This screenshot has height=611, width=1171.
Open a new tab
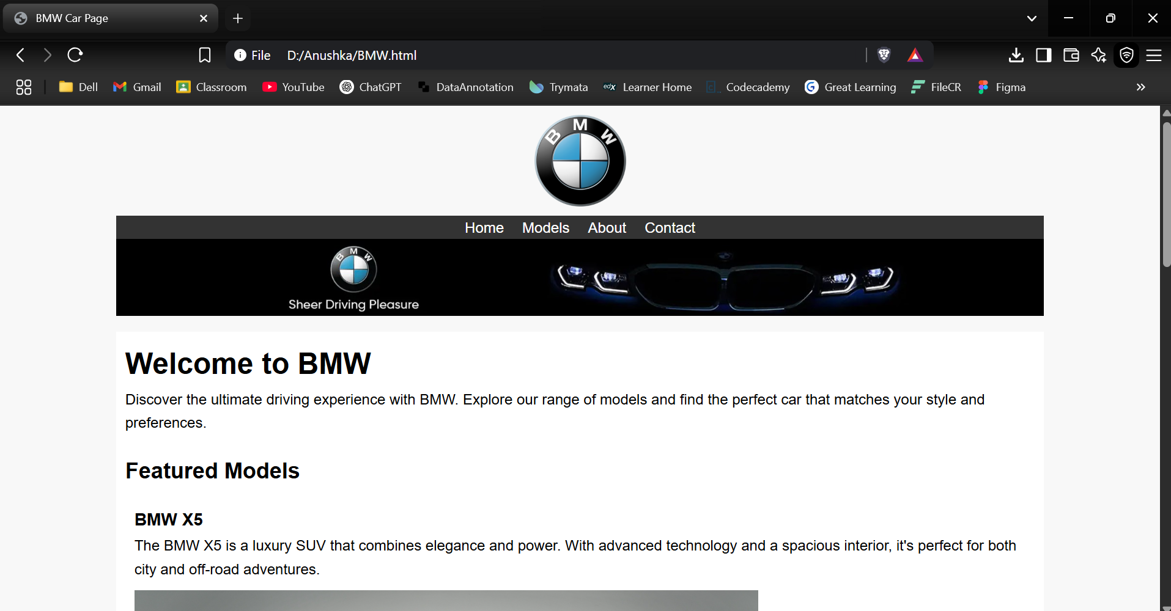238,18
